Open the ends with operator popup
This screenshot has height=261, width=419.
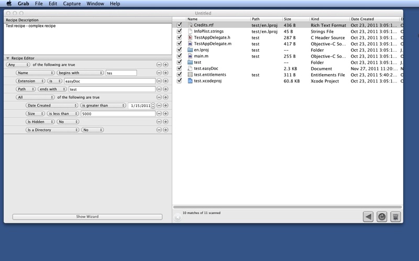click(52, 89)
